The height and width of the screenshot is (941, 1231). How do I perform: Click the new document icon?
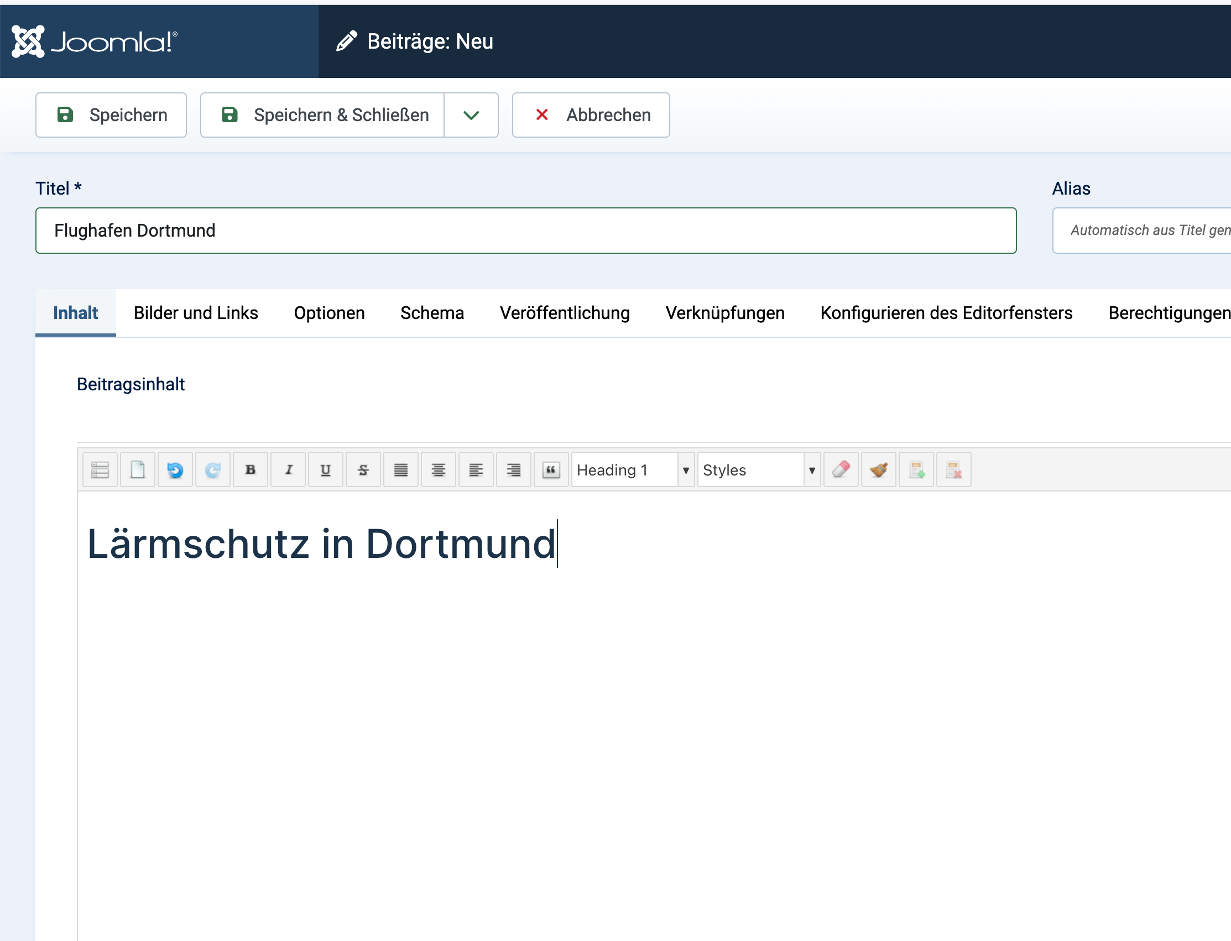tap(138, 469)
